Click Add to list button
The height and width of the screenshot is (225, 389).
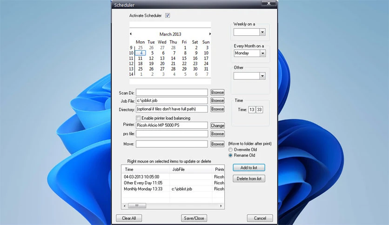coord(249,168)
